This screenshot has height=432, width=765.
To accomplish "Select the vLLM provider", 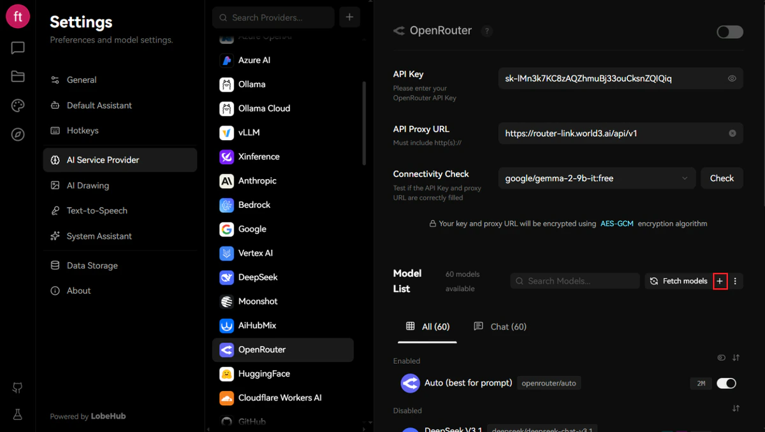I will click(x=283, y=133).
